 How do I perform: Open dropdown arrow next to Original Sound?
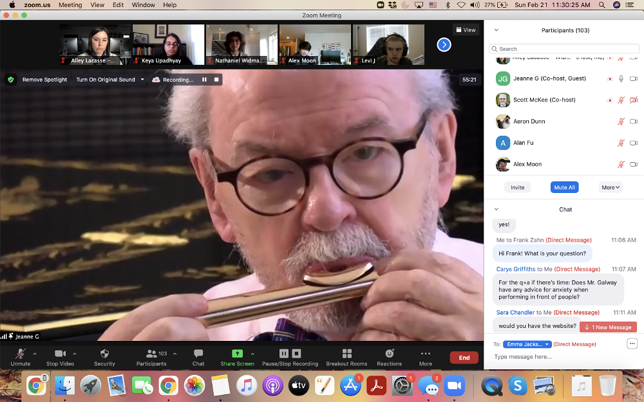click(x=142, y=80)
